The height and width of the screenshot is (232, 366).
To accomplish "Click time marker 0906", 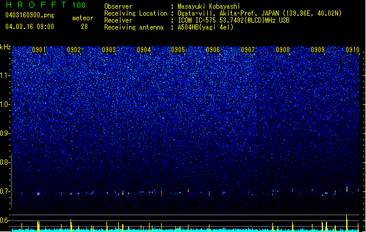I will [213, 50].
